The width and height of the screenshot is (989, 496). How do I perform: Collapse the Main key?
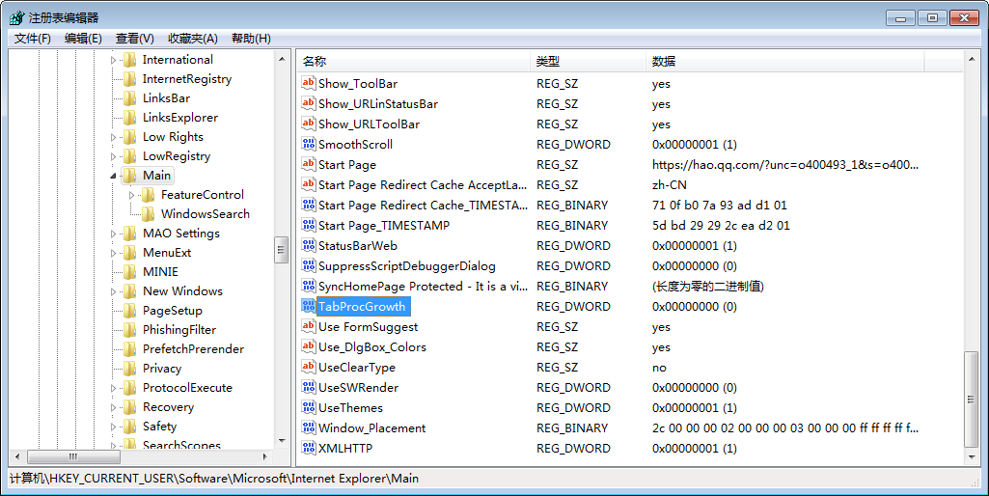(114, 176)
